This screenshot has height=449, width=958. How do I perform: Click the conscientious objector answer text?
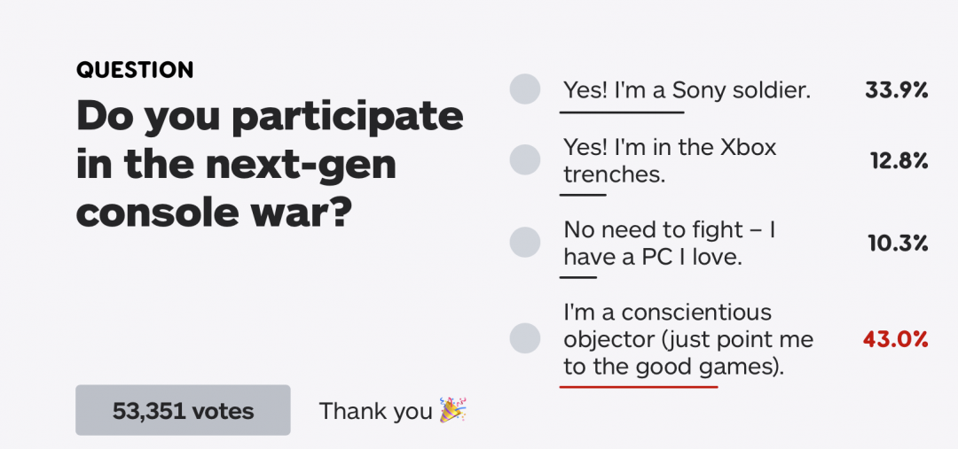[687, 338]
